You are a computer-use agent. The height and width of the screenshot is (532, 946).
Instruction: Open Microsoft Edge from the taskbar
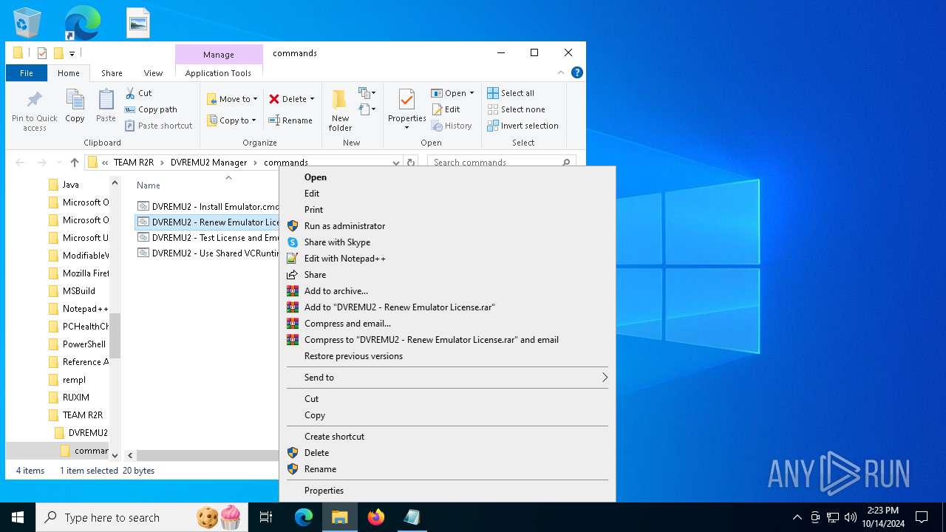(x=304, y=517)
